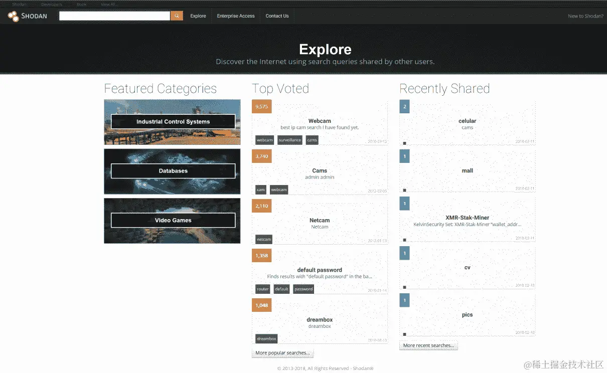Click the vote badge on the mall card

[x=404, y=156]
